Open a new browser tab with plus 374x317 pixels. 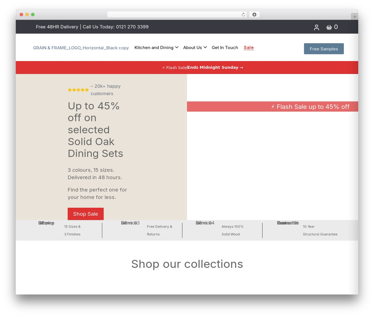354,17
